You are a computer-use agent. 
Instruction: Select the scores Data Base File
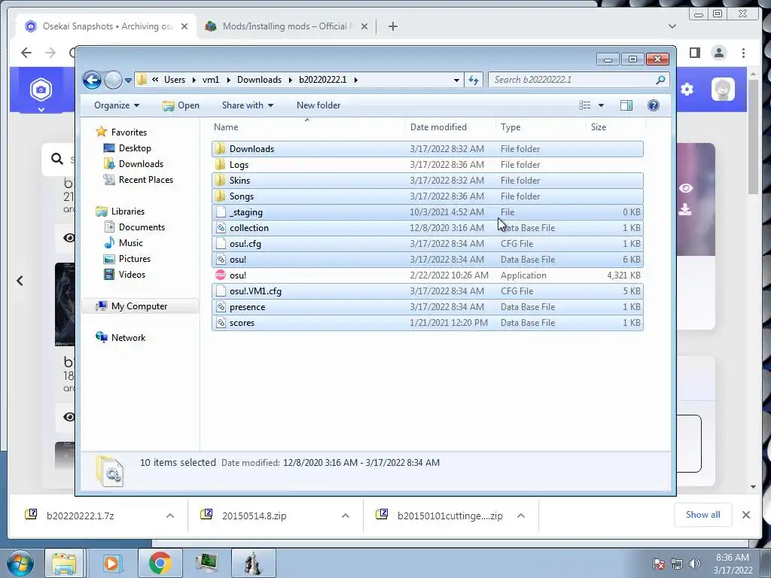point(428,322)
